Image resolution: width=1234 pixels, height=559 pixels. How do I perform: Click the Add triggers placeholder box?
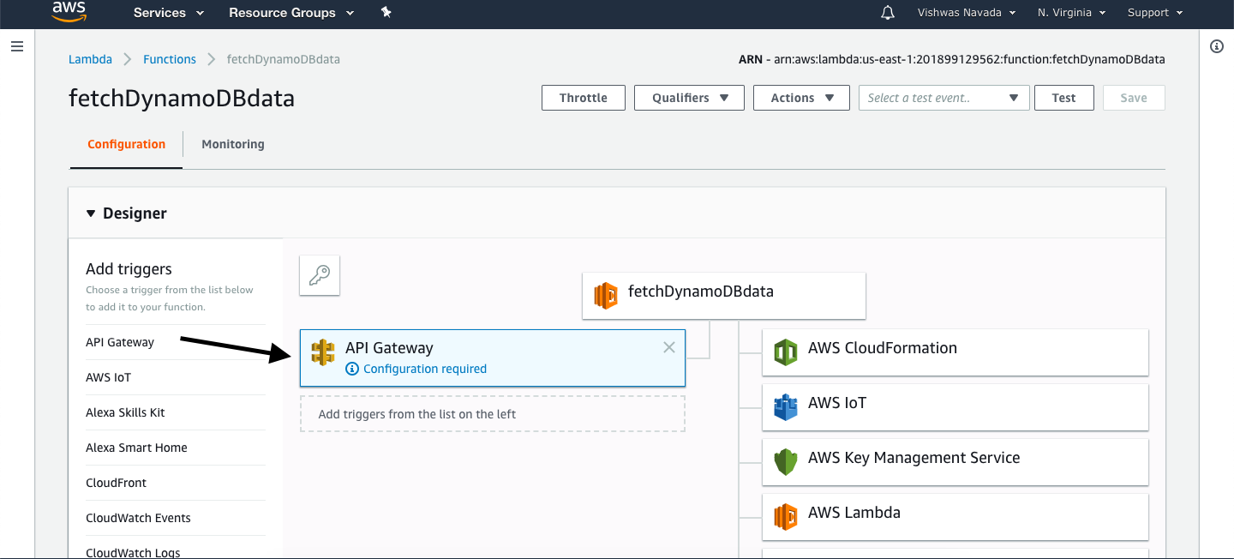tap(493, 413)
